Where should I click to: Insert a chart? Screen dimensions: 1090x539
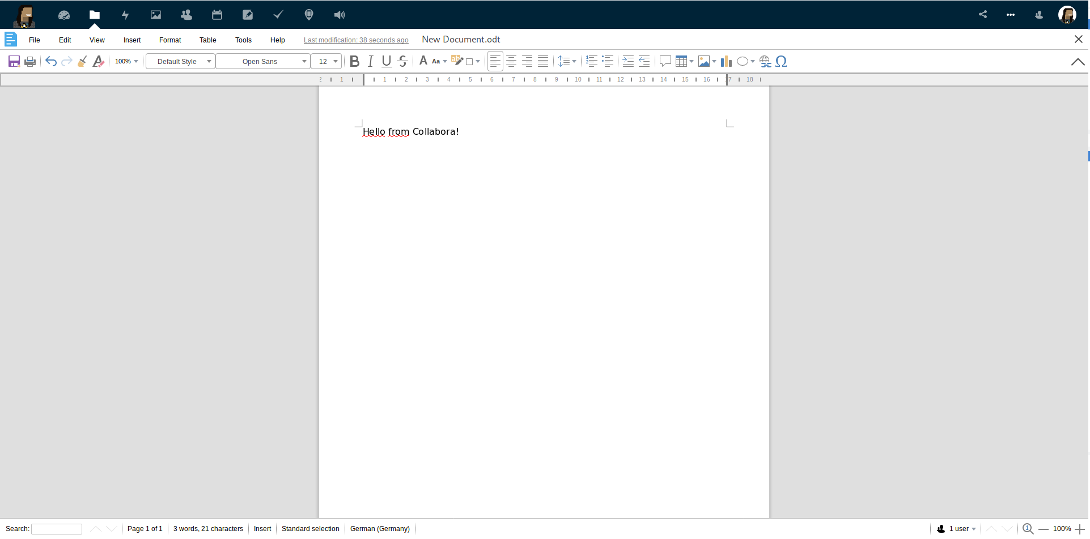[x=726, y=61]
